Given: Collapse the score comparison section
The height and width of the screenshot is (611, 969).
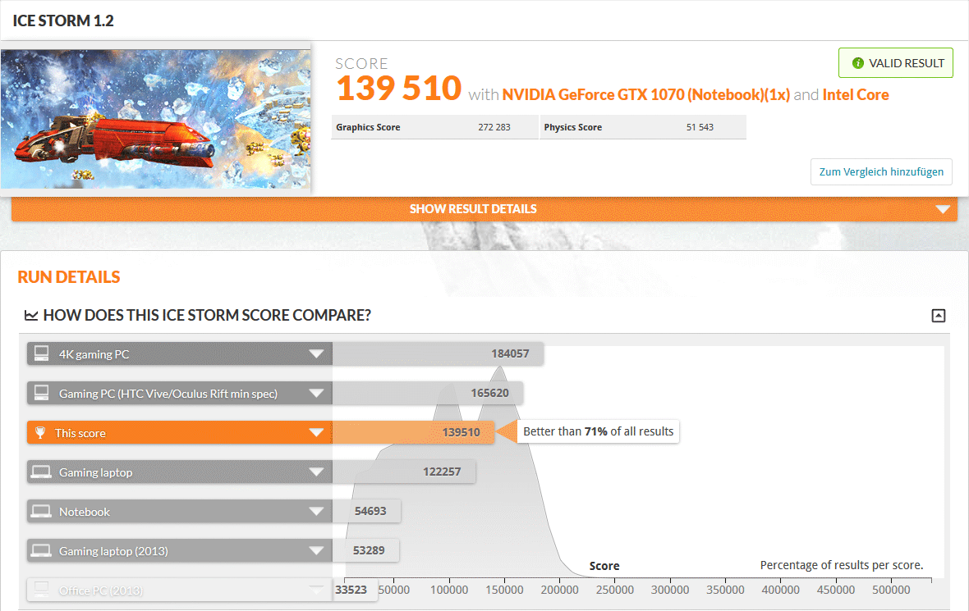Looking at the screenshot, I should 939,316.
